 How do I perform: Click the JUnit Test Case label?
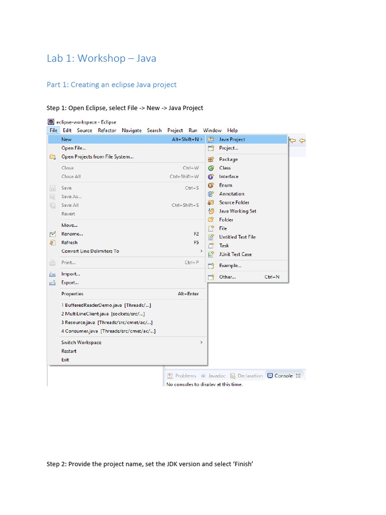[235, 254]
